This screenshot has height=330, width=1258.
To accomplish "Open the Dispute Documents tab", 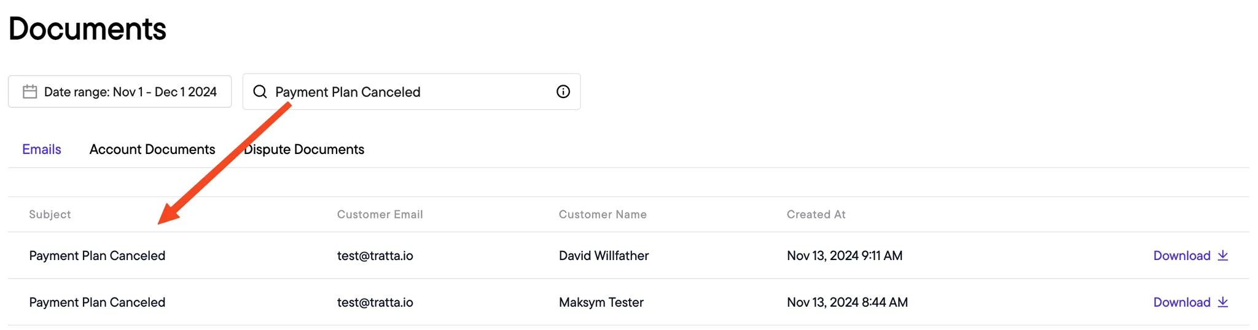I will pos(304,149).
